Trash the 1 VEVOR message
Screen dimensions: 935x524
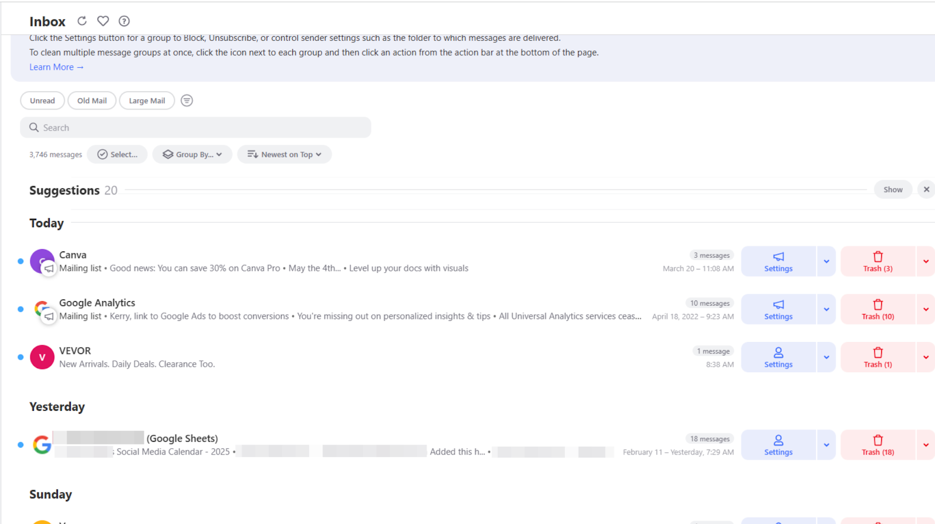pyautogui.click(x=878, y=357)
